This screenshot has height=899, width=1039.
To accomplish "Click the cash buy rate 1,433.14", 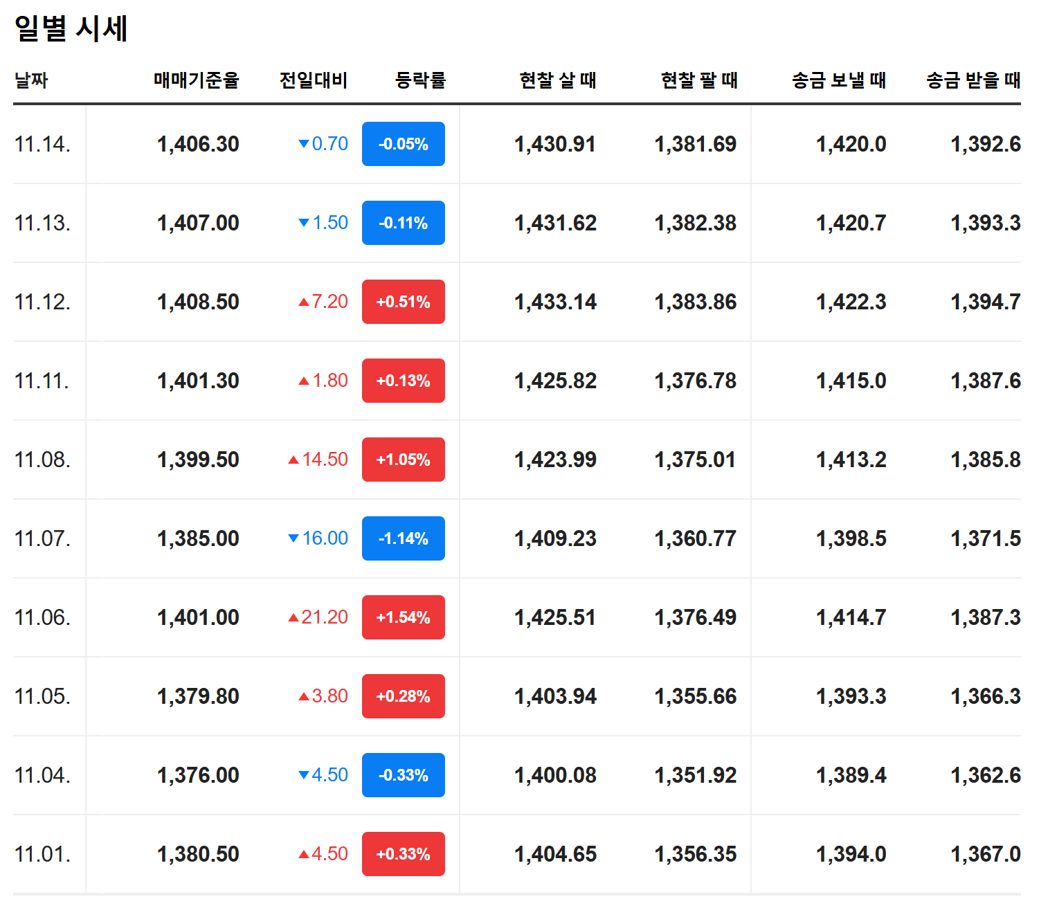I will (555, 302).
